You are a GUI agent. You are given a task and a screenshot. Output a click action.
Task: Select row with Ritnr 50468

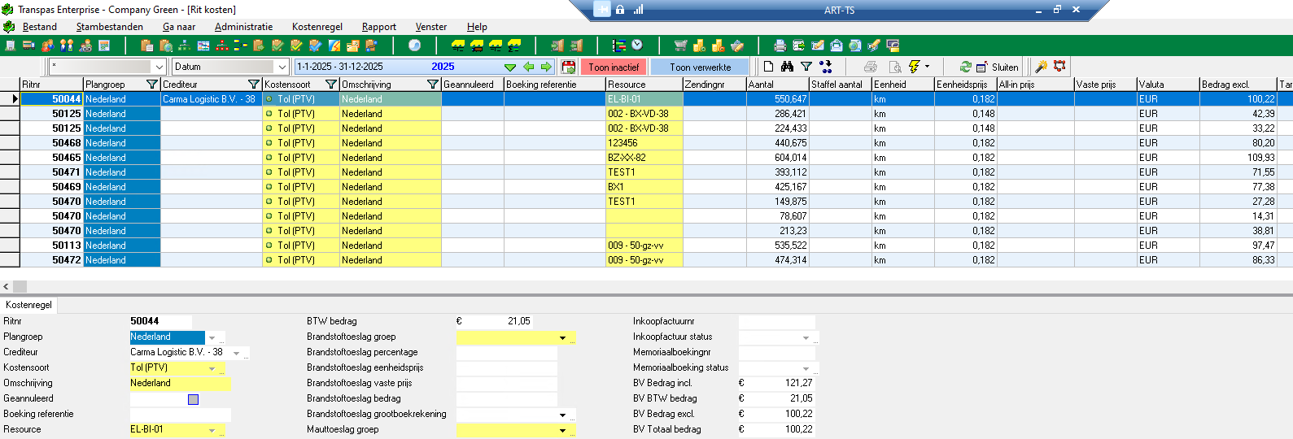66,143
